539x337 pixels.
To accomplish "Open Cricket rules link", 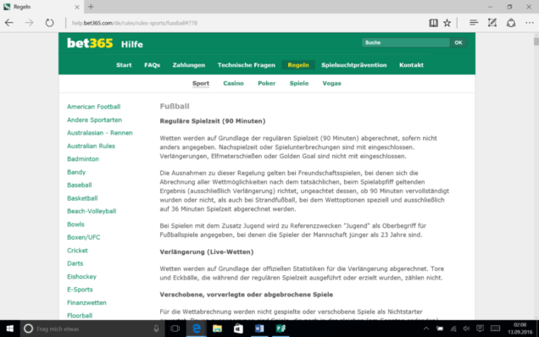I will (77, 251).
